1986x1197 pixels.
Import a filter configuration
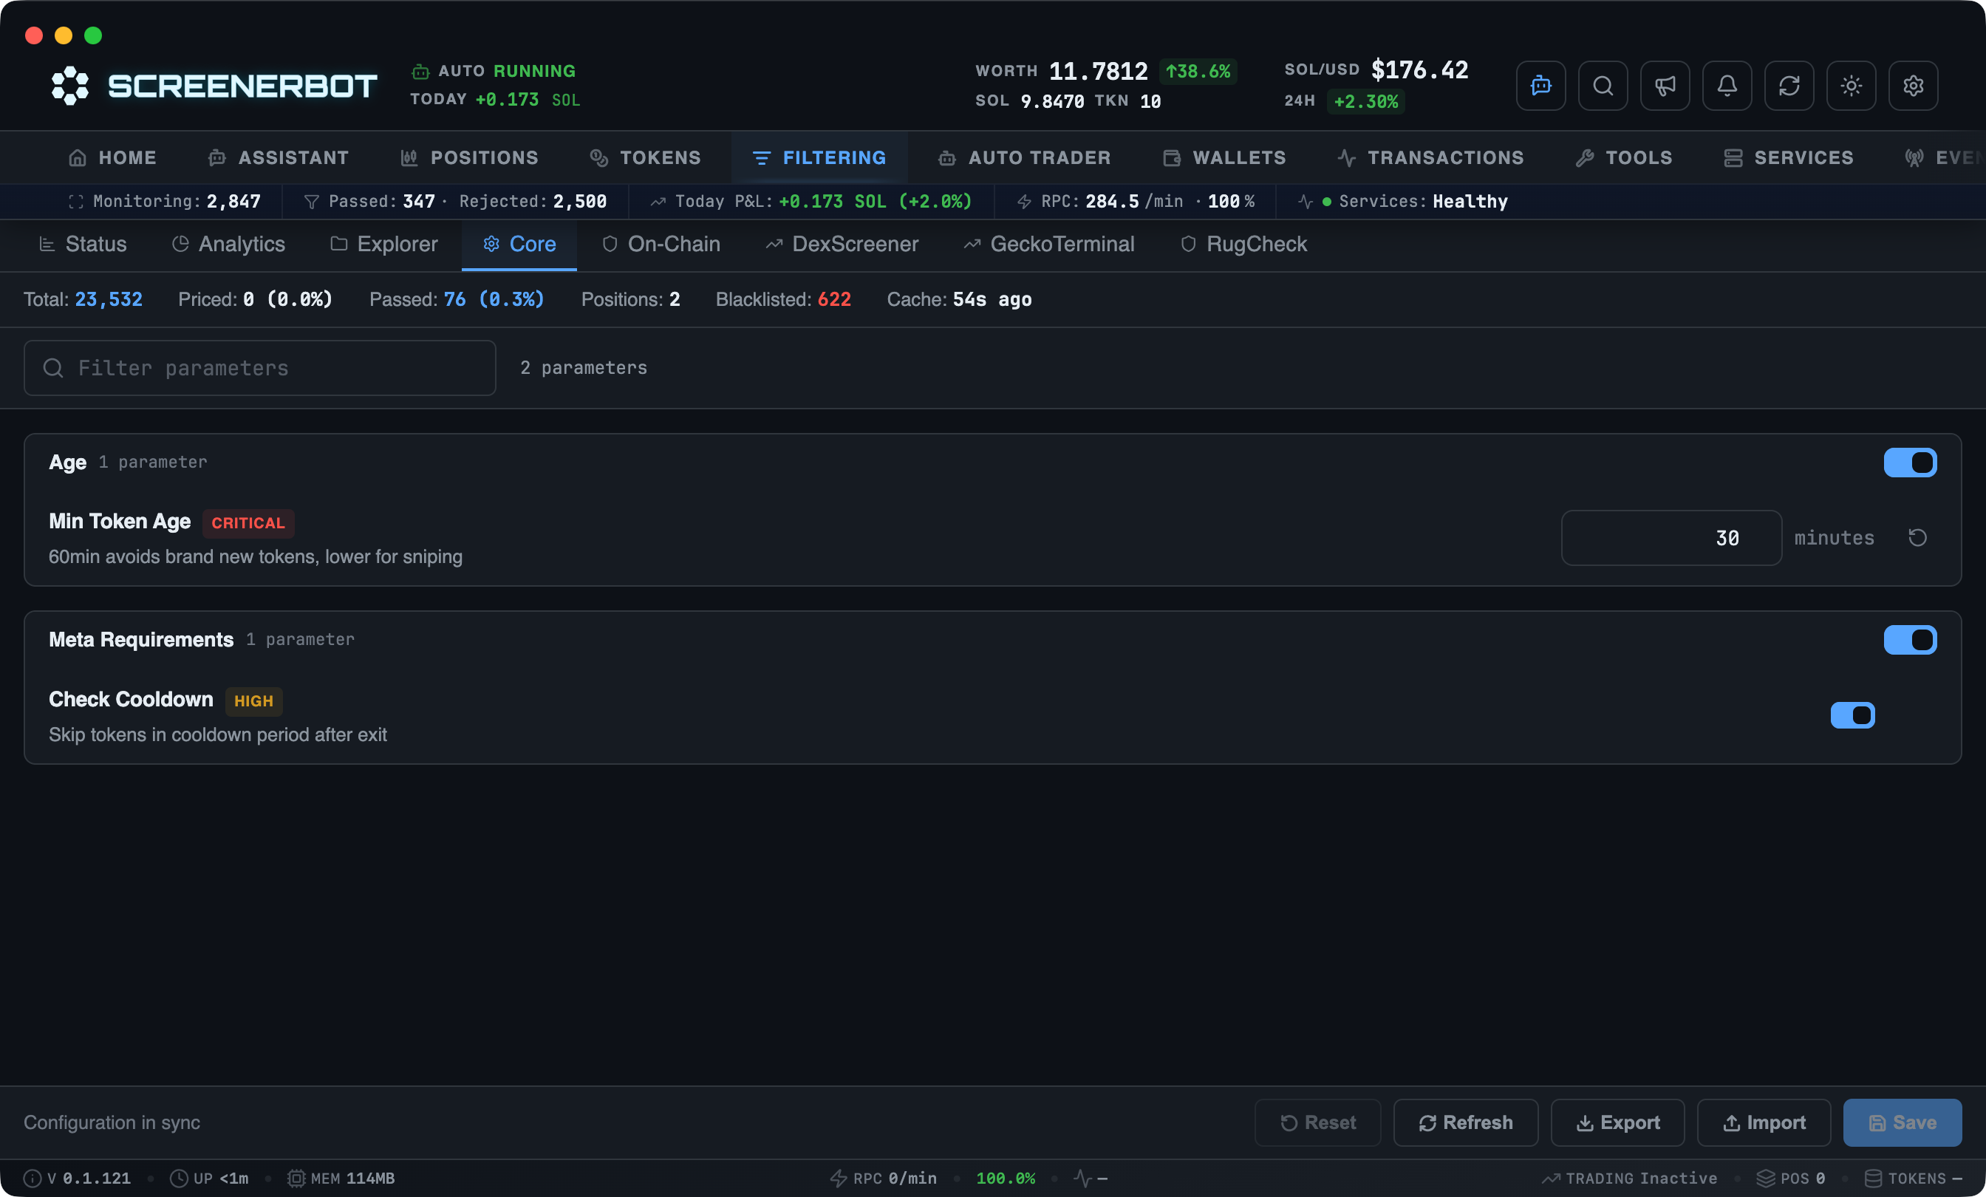tap(1764, 1122)
